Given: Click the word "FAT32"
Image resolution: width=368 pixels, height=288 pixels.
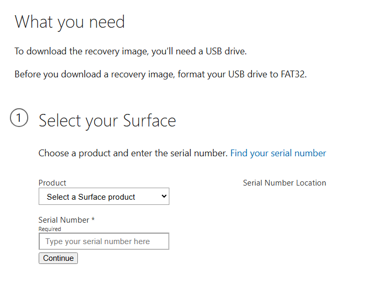Looking at the screenshot, I should click(x=293, y=74).
